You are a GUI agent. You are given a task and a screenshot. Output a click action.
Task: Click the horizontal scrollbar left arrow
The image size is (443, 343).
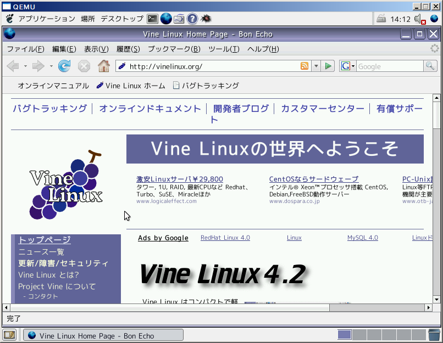6,307
